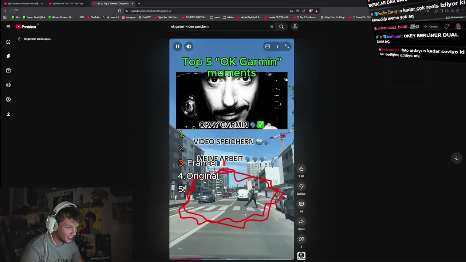This screenshot has width=466, height=262.
Task: Pause the Shorts video
Action: pyautogui.click(x=177, y=47)
